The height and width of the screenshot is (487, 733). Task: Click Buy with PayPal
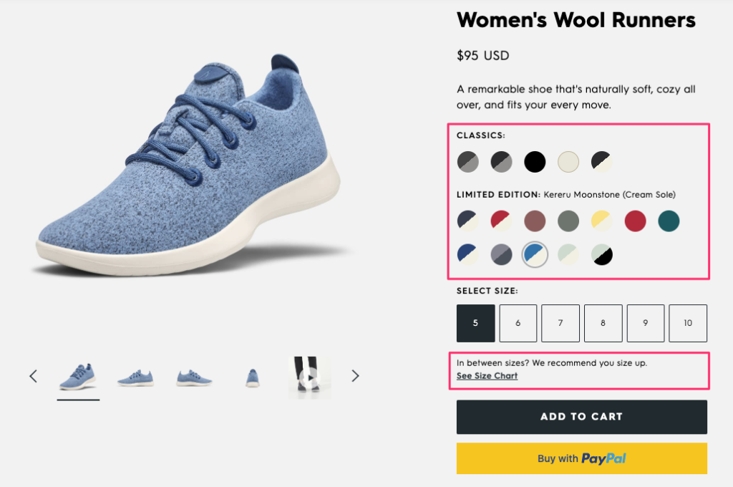pos(581,458)
